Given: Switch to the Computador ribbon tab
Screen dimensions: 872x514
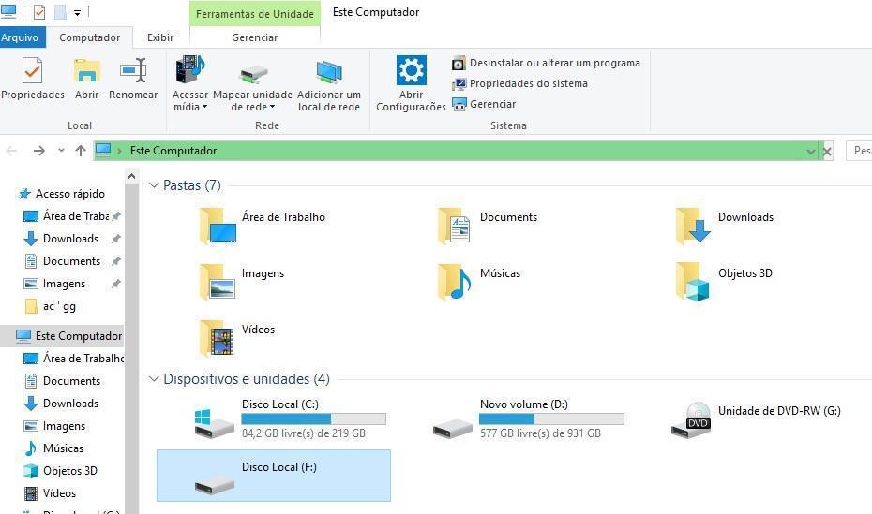Looking at the screenshot, I should pos(89,37).
